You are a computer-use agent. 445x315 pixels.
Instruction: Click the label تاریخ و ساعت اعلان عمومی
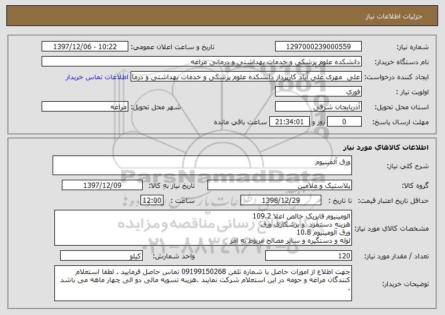click(173, 47)
